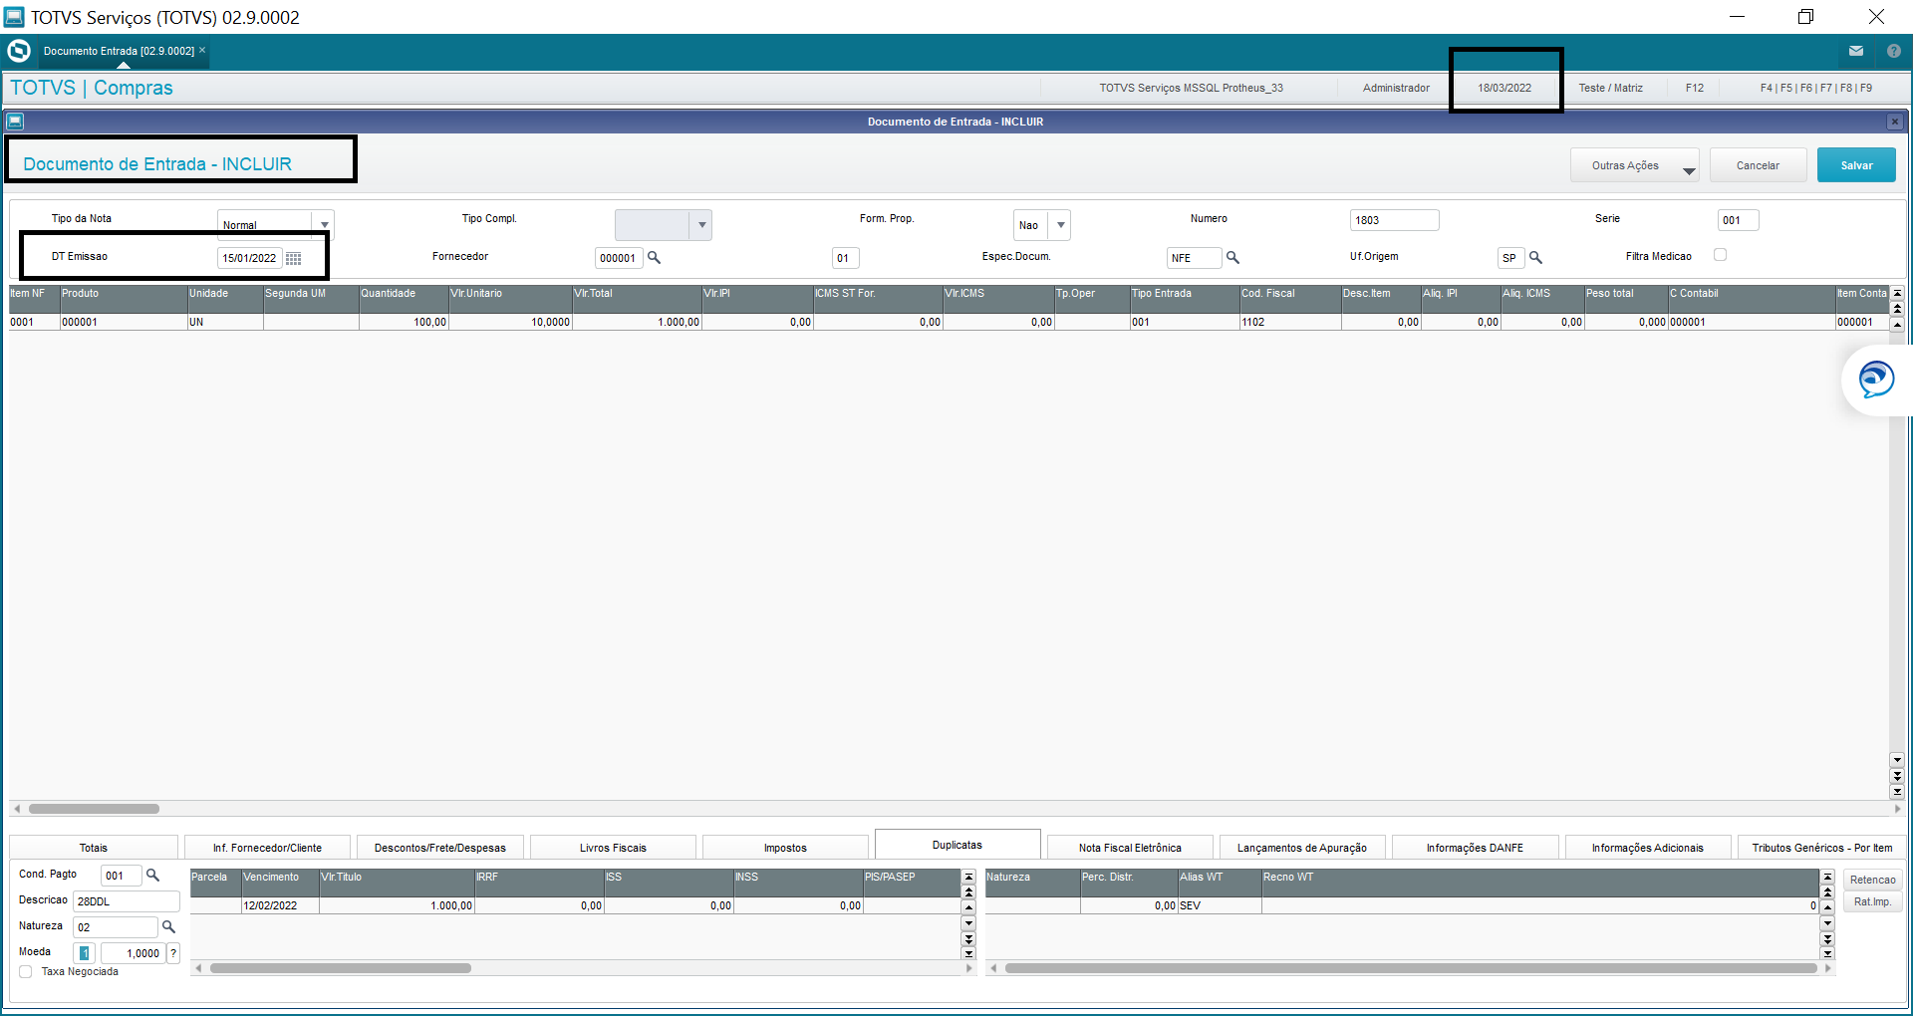1913x1016 pixels.
Task: Open the Outras Ações dropdown
Action: tap(1635, 165)
